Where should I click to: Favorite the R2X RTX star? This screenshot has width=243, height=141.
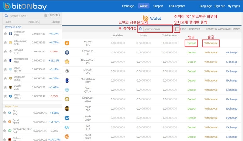pos(5,113)
